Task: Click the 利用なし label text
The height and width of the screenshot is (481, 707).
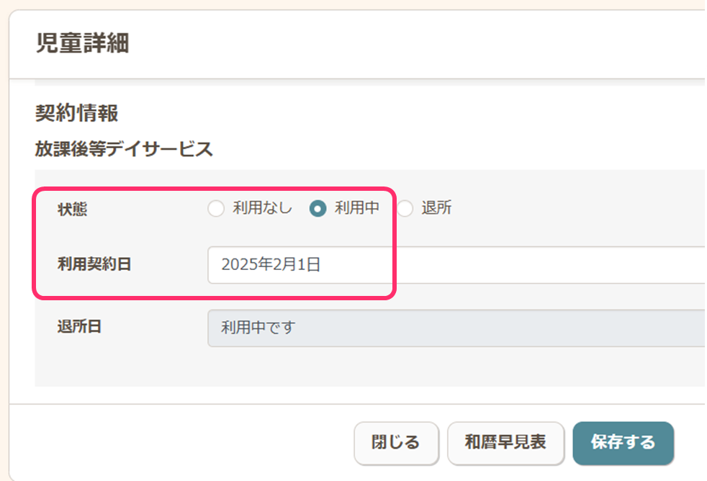Action: click(x=262, y=209)
